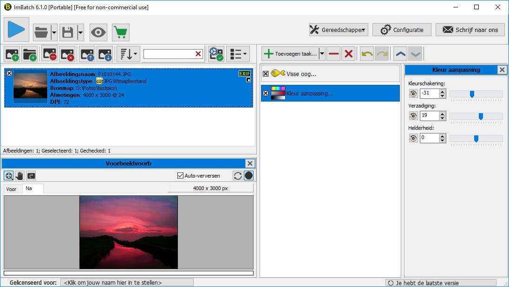Image resolution: width=509 pixels, height=287 pixels.
Task: Delete all tasks with the red X
Action: (348, 54)
